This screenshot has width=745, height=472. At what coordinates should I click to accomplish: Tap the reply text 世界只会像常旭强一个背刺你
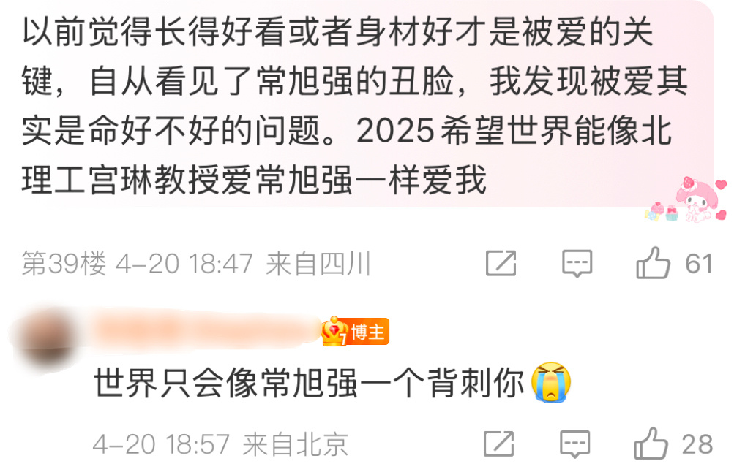(309, 383)
